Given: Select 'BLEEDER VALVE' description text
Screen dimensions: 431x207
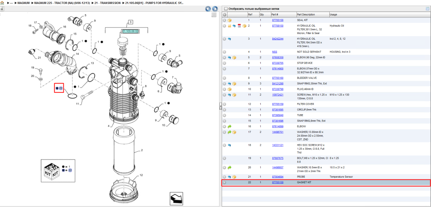Looking at the screenshot, I should (x=306, y=78).
